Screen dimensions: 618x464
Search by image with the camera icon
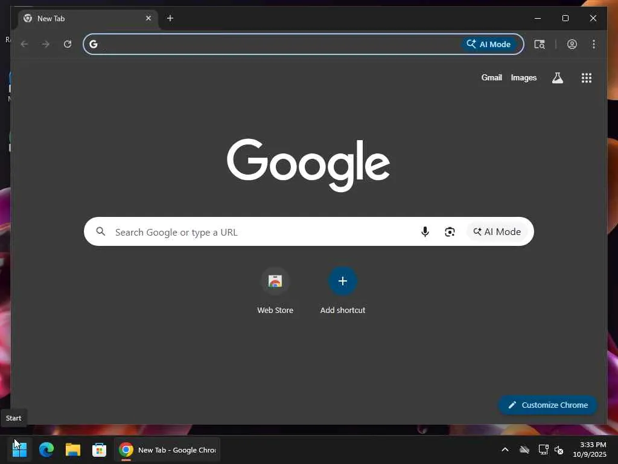(450, 231)
